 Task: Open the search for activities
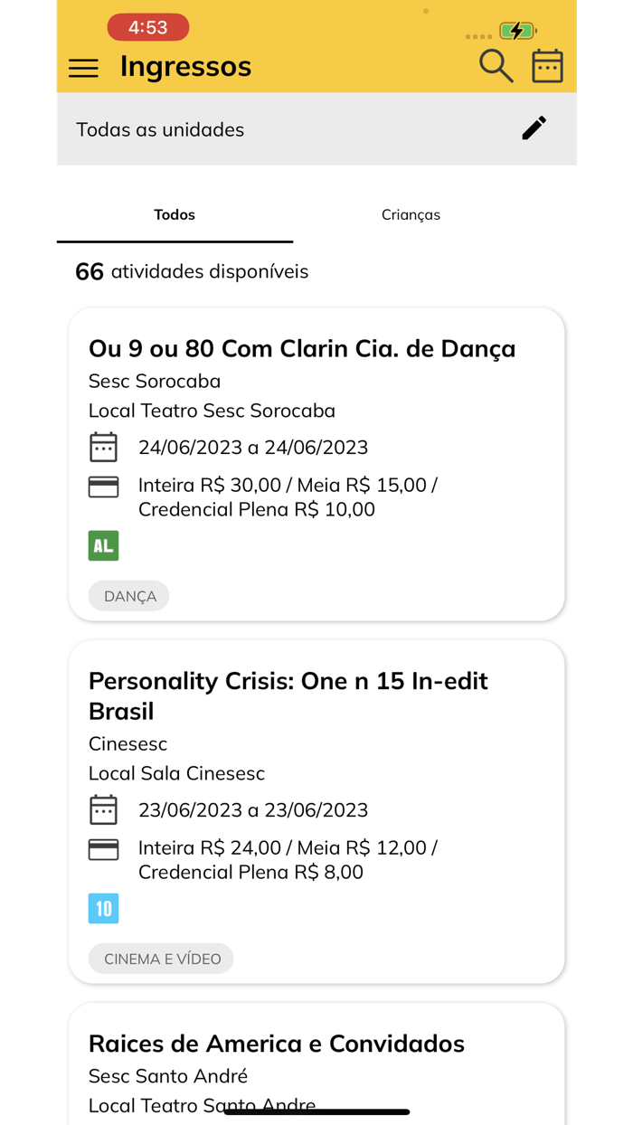[x=496, y=65]
